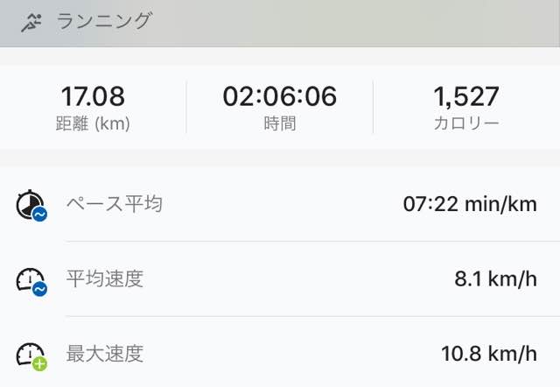Image resolution: width=560 pixels, height=387 pixels.
Task: Tap the green plus badge on max speed icon
Action: point(39,364)
